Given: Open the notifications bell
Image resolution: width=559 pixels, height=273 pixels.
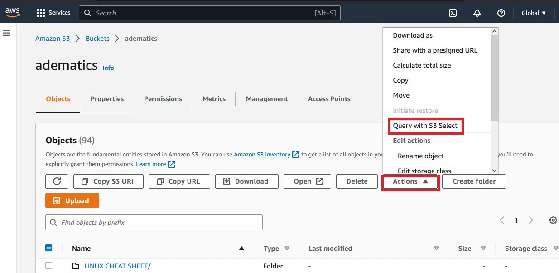Looking at the screenshot, I should point(477,13).
